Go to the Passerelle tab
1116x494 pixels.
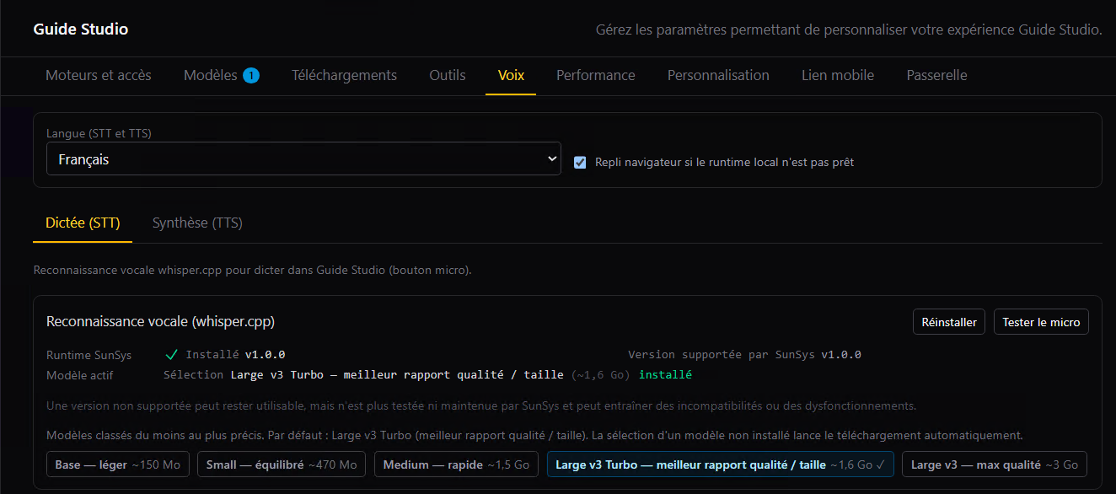(936, 75)
